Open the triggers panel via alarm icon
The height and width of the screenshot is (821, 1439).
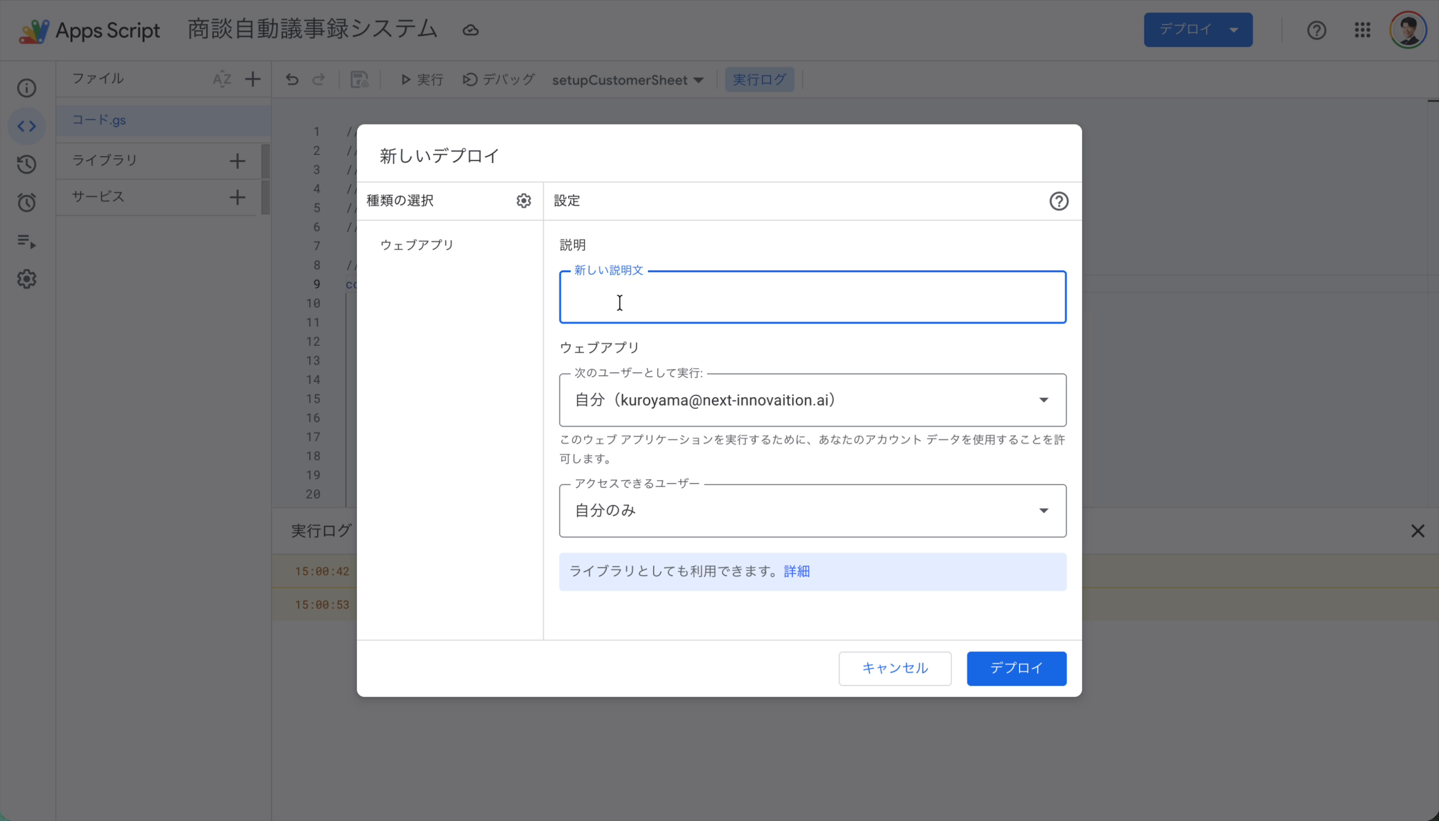pyautogui.click(x=27, y=202)
